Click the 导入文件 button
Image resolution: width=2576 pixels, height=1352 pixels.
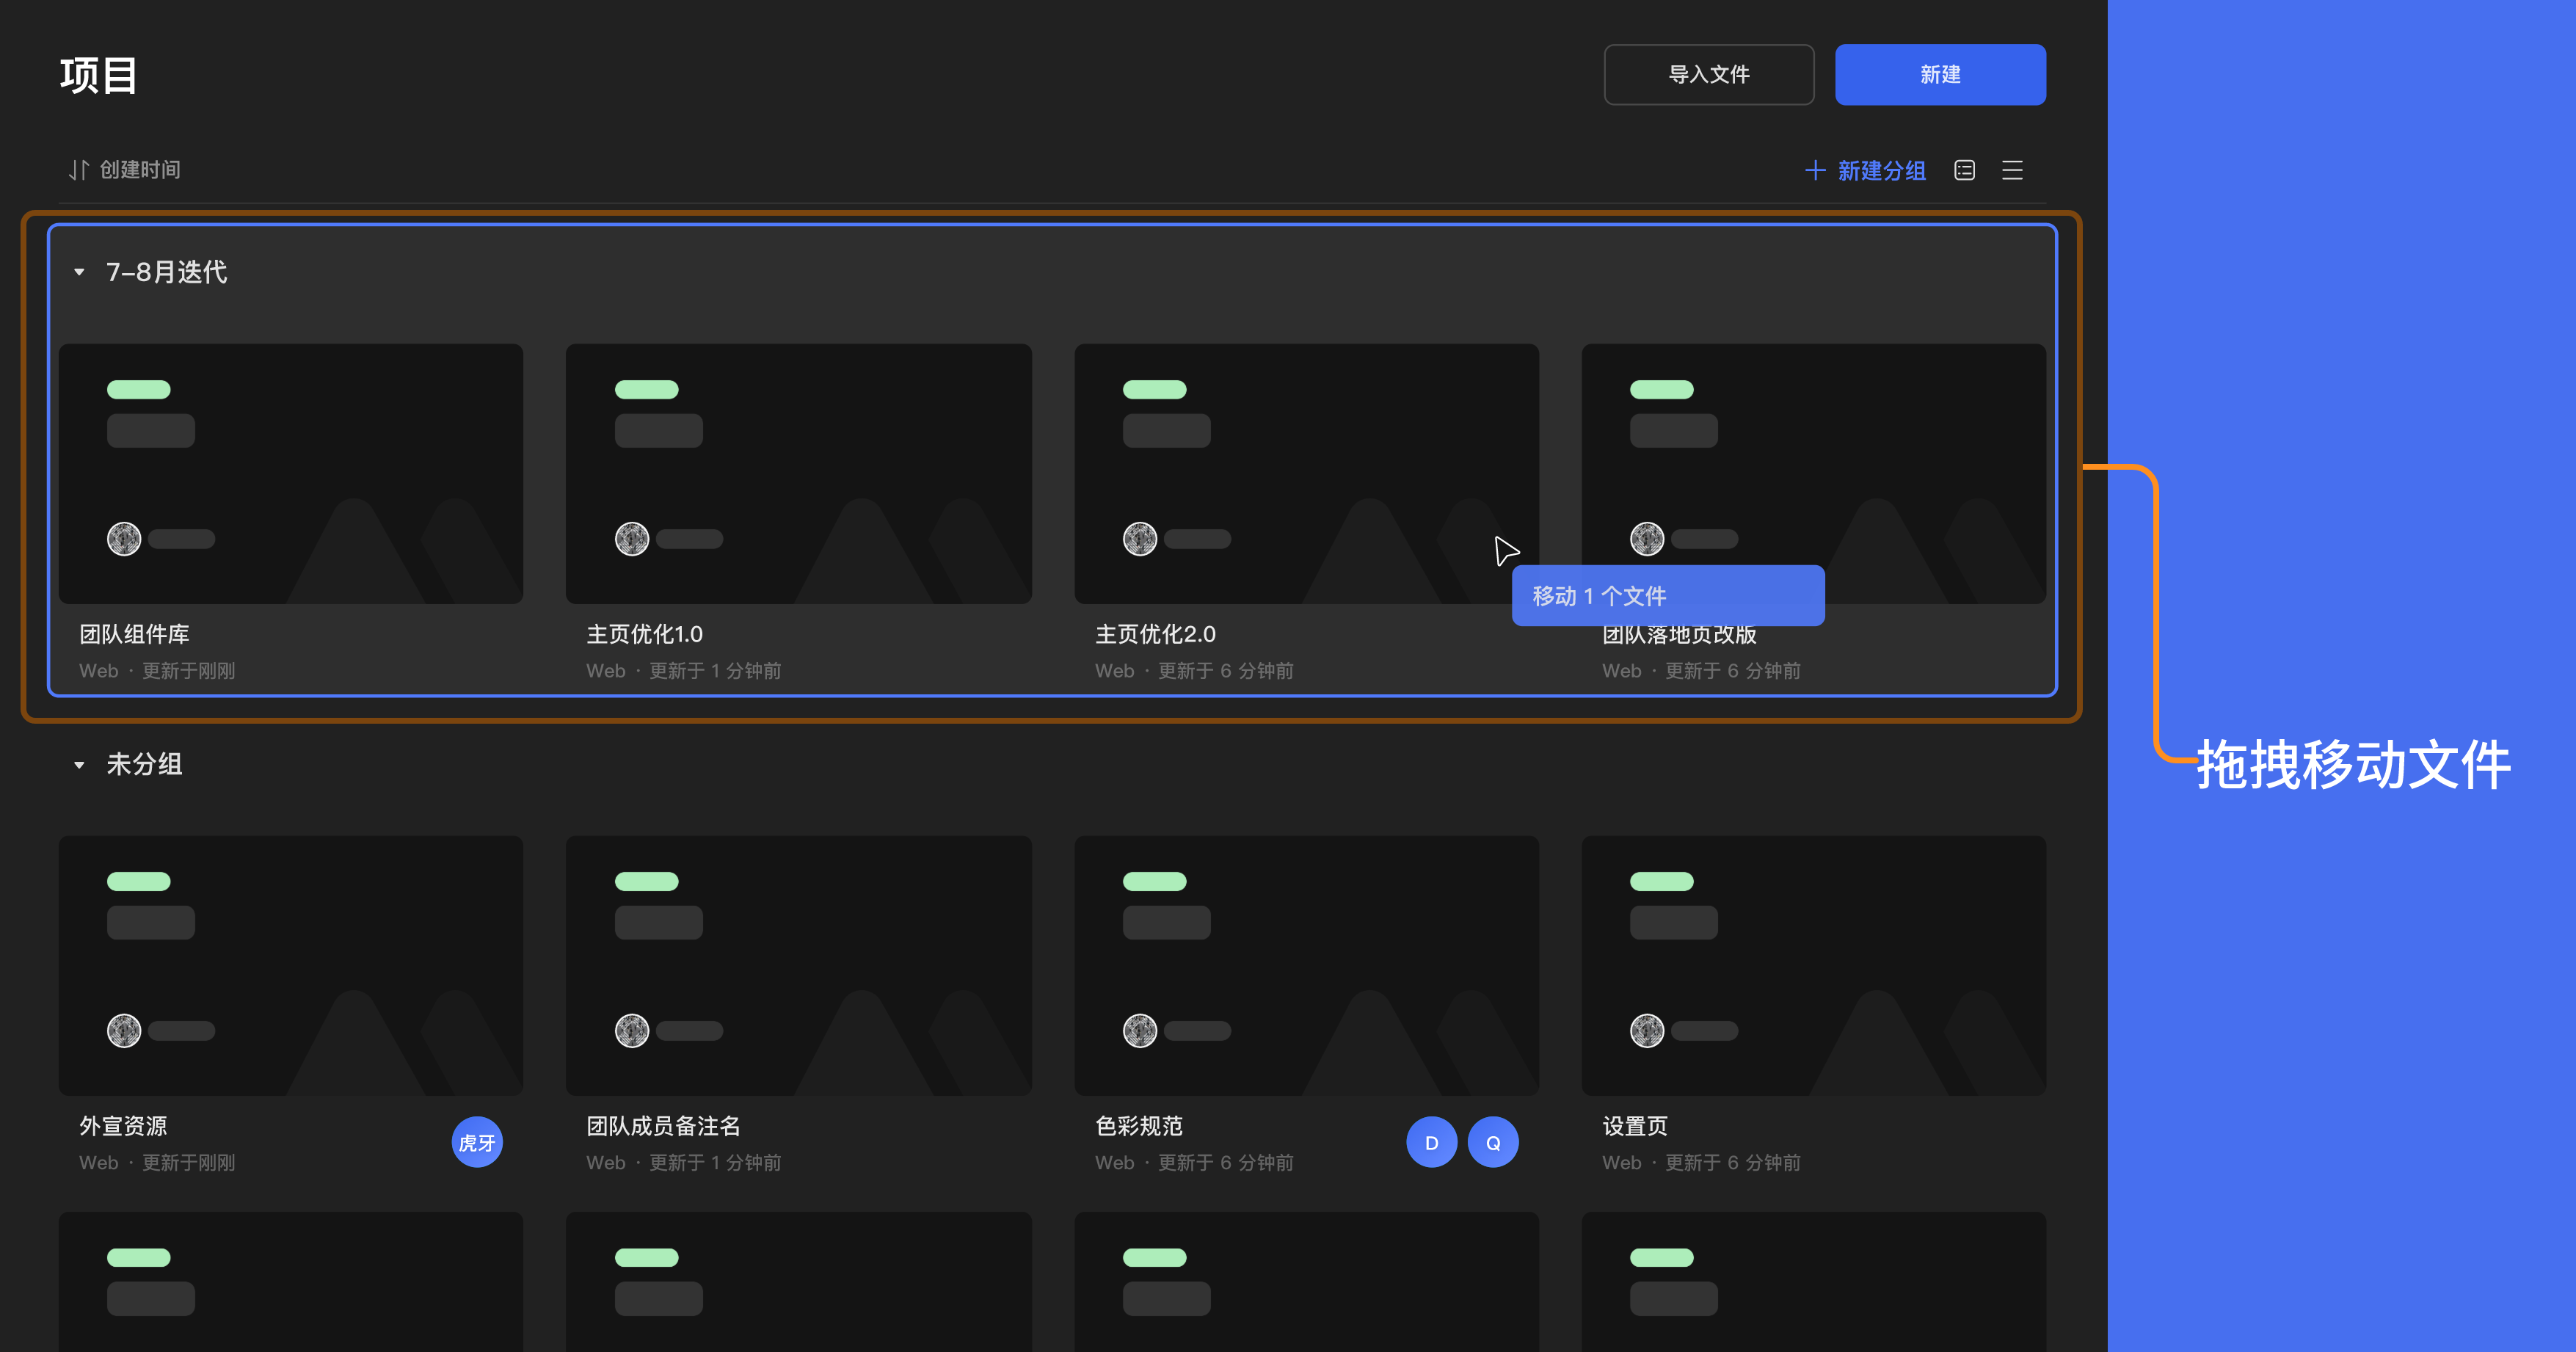coord(1709,74)
